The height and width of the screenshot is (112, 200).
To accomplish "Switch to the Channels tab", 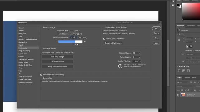I will click(x=187, y=77).
